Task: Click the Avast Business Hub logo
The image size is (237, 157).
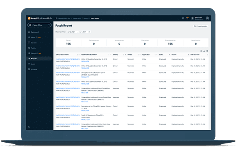Action: pyautogui.click(x=40, y=18)
